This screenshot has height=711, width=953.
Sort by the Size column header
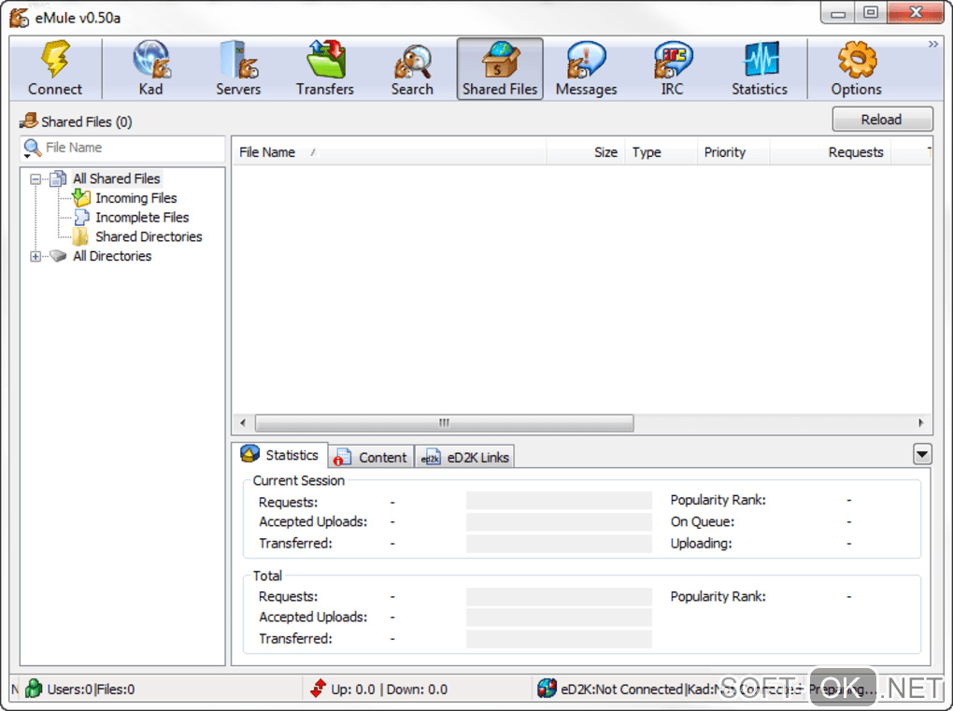pos(585,152)
